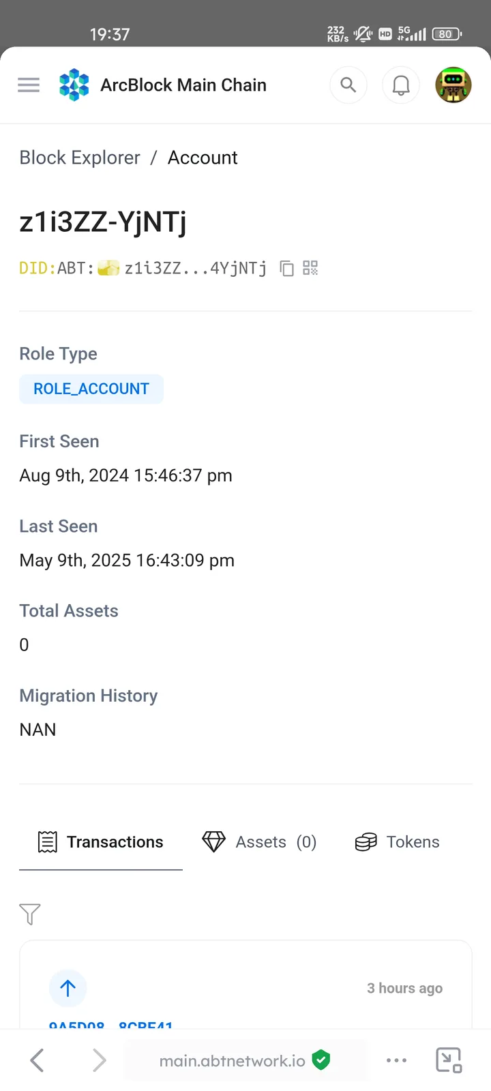Click the z1i3ZZ-YjNTj page heading
This screenshot has width=491, height=1091.
click(x=103, y=222)
